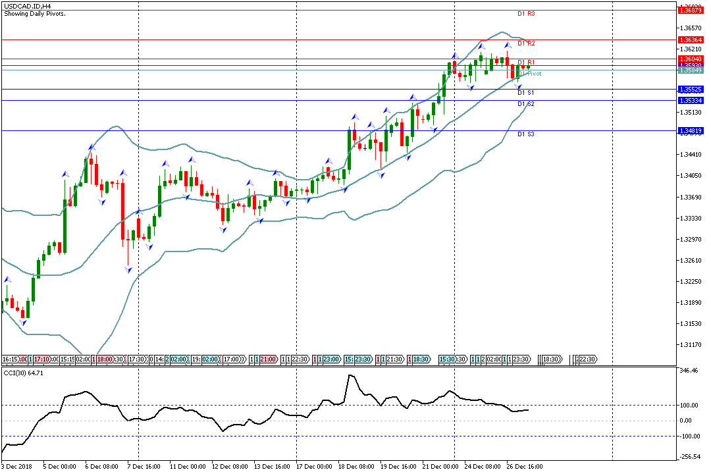Click the 13 Dec 16:00 time label
Viewport: 711px width, 474px height.
click(x=272, y=466)
